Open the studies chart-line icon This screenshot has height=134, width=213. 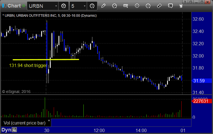click(114, 6)
